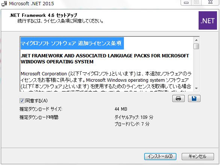This screenshot has height=165, width=220.
Task: Close the setup window with X
Action: tap(210, 2)
